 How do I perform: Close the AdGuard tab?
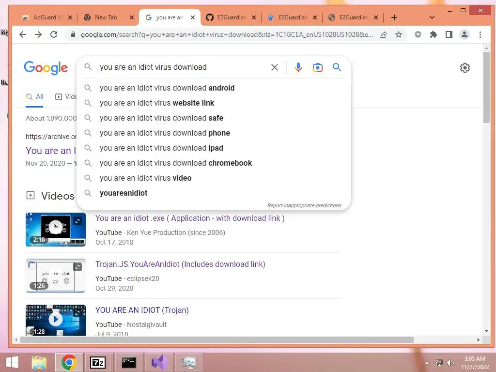70,17
